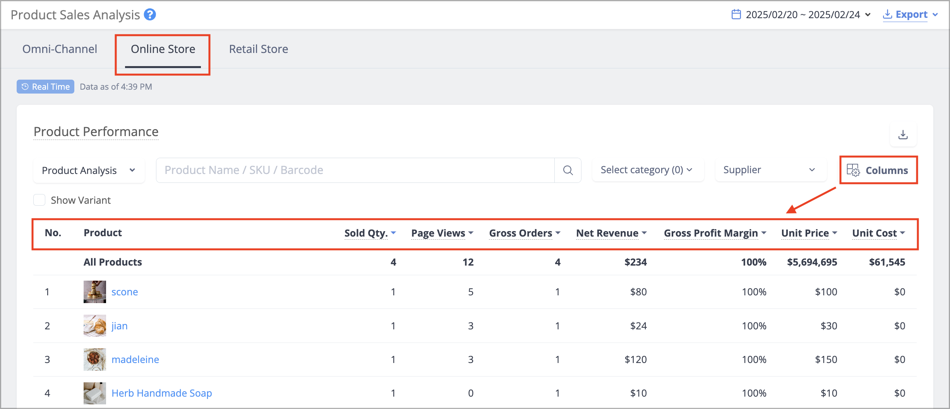Switch to the Omni-Channel tab

click(x=60, y=49)
